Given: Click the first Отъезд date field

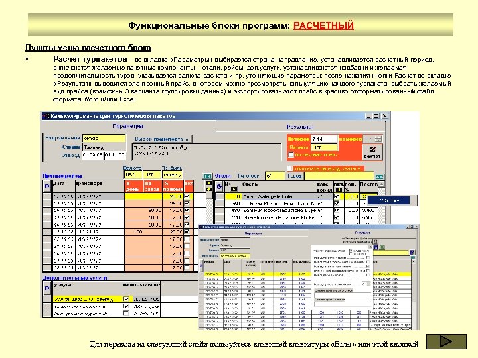Looking at the screenshot, I should (x=93, y=155).
